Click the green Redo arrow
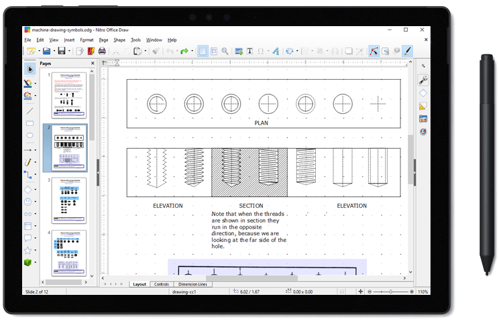 [x=184, y=51]
